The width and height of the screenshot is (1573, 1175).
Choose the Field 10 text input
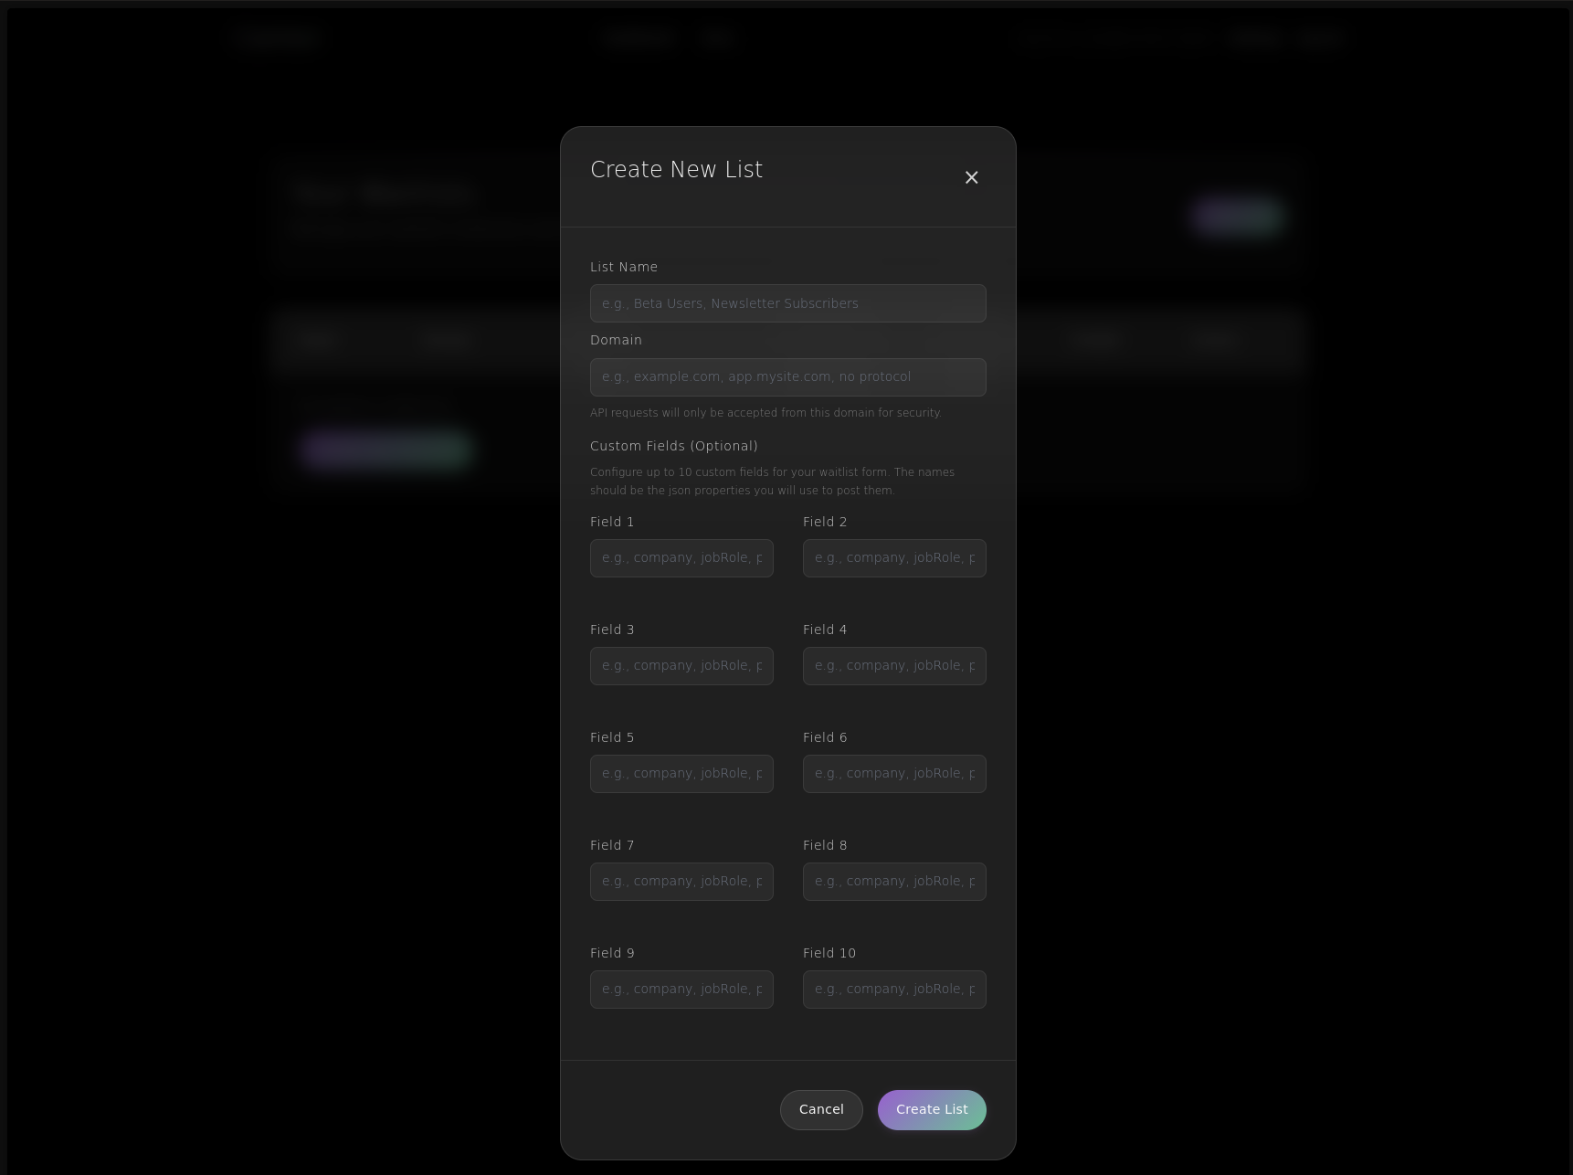[894, 990]
